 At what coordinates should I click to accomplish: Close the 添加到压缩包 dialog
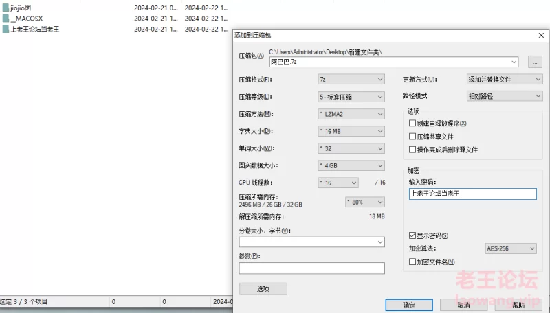pyautogui.click(x=540, y=34)
